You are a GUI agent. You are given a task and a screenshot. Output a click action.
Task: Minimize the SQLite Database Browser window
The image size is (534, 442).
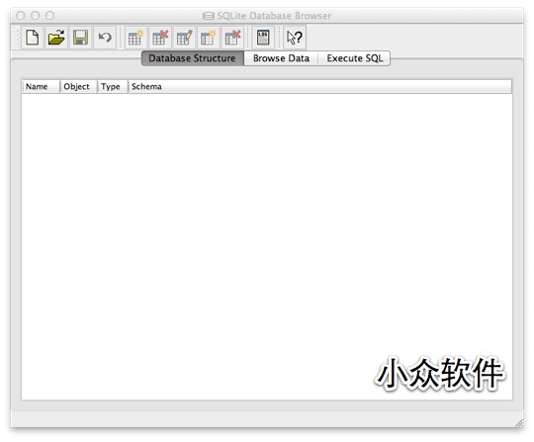(35, 15)
